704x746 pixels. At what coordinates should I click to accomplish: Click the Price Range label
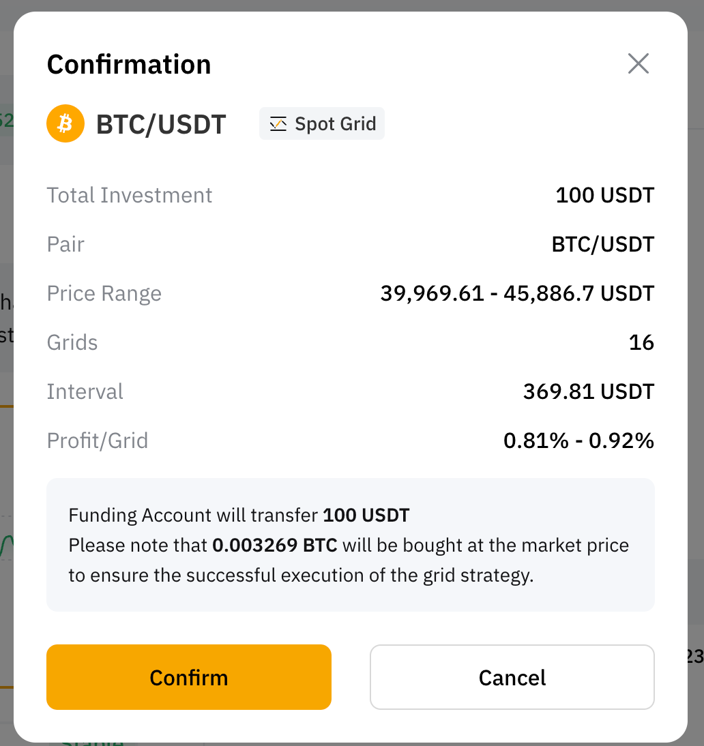tap(104, 293)
